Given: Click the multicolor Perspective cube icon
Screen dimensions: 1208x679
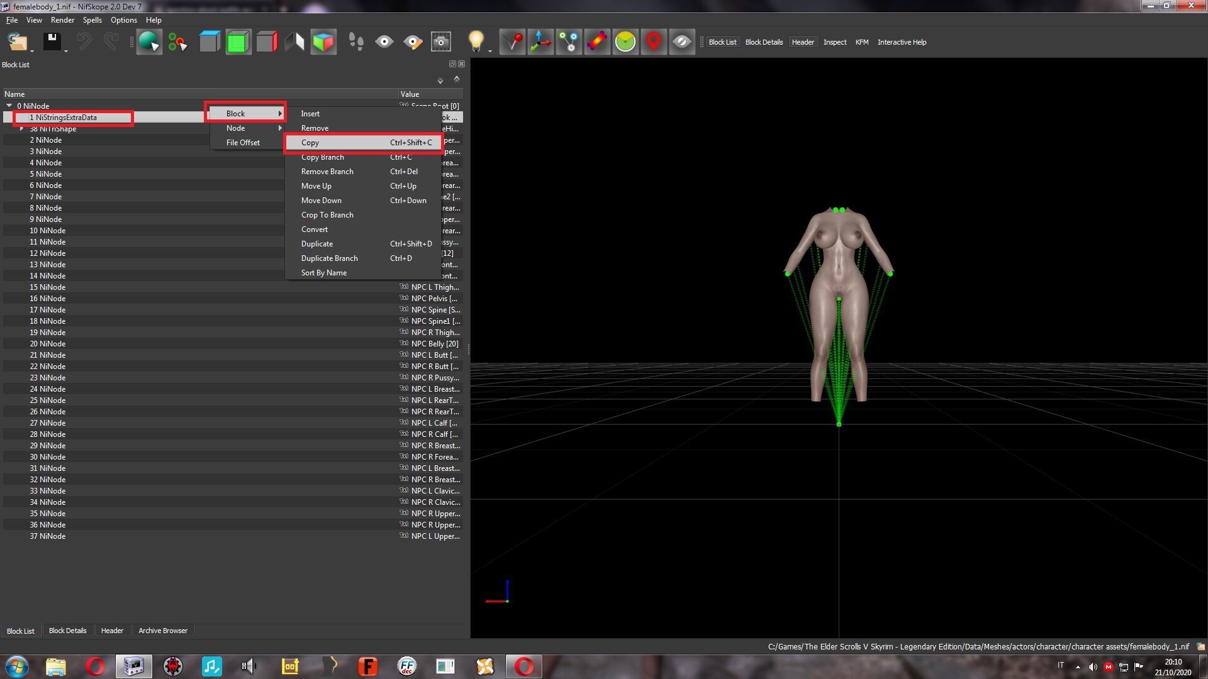Looking at the screenshot, I should click(x=323, y=42).
